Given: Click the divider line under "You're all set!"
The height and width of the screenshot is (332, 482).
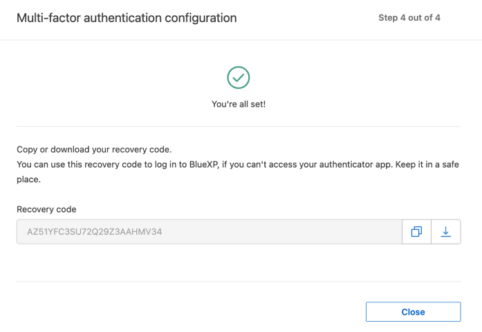Looking at the screenshot, I should (x=239, y=126).
